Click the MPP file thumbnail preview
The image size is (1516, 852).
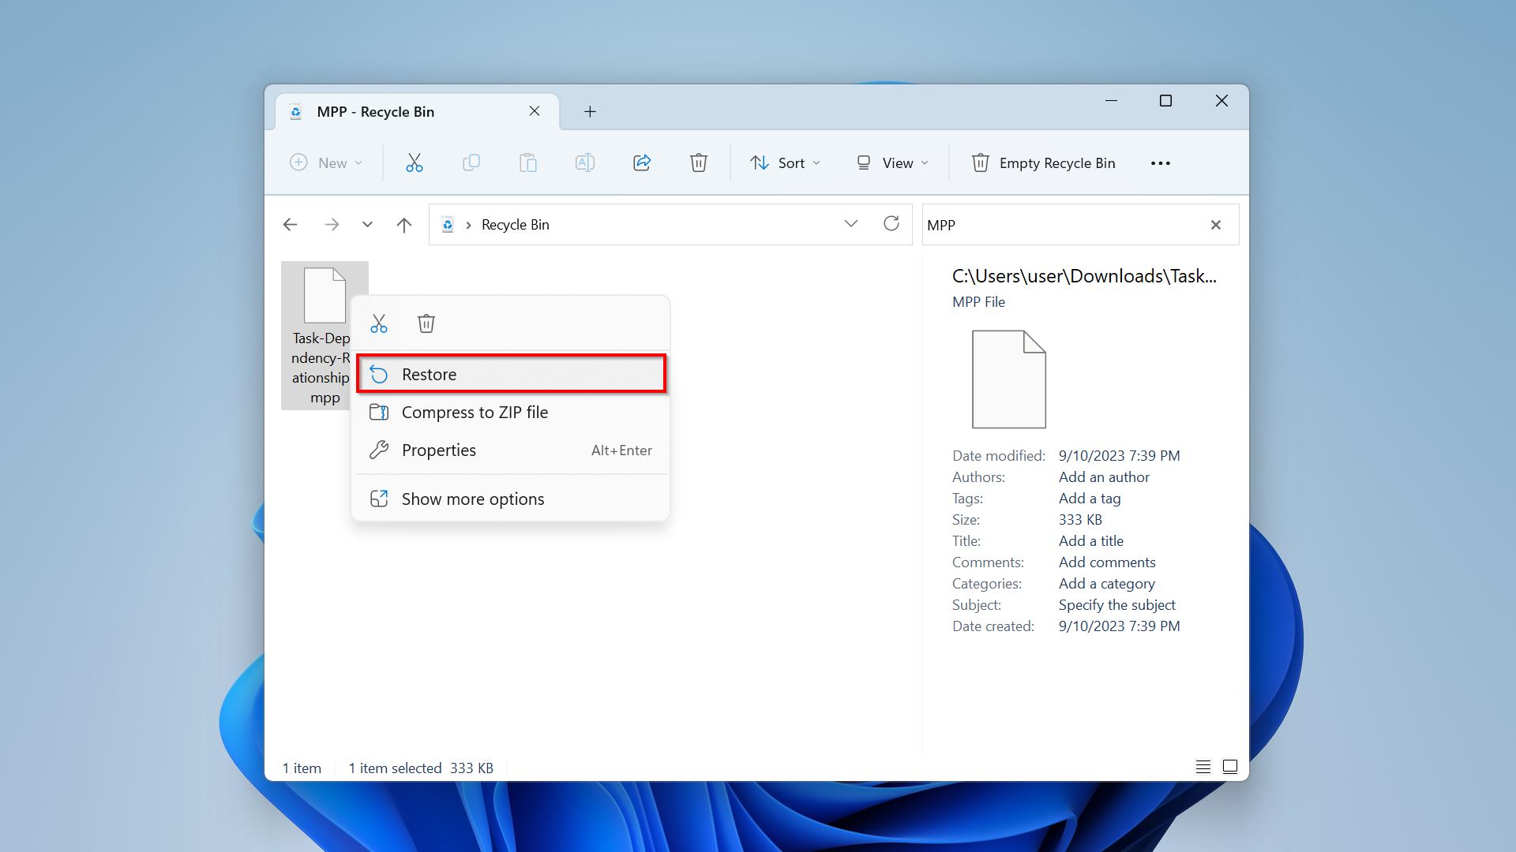(x=1006, y=378)
